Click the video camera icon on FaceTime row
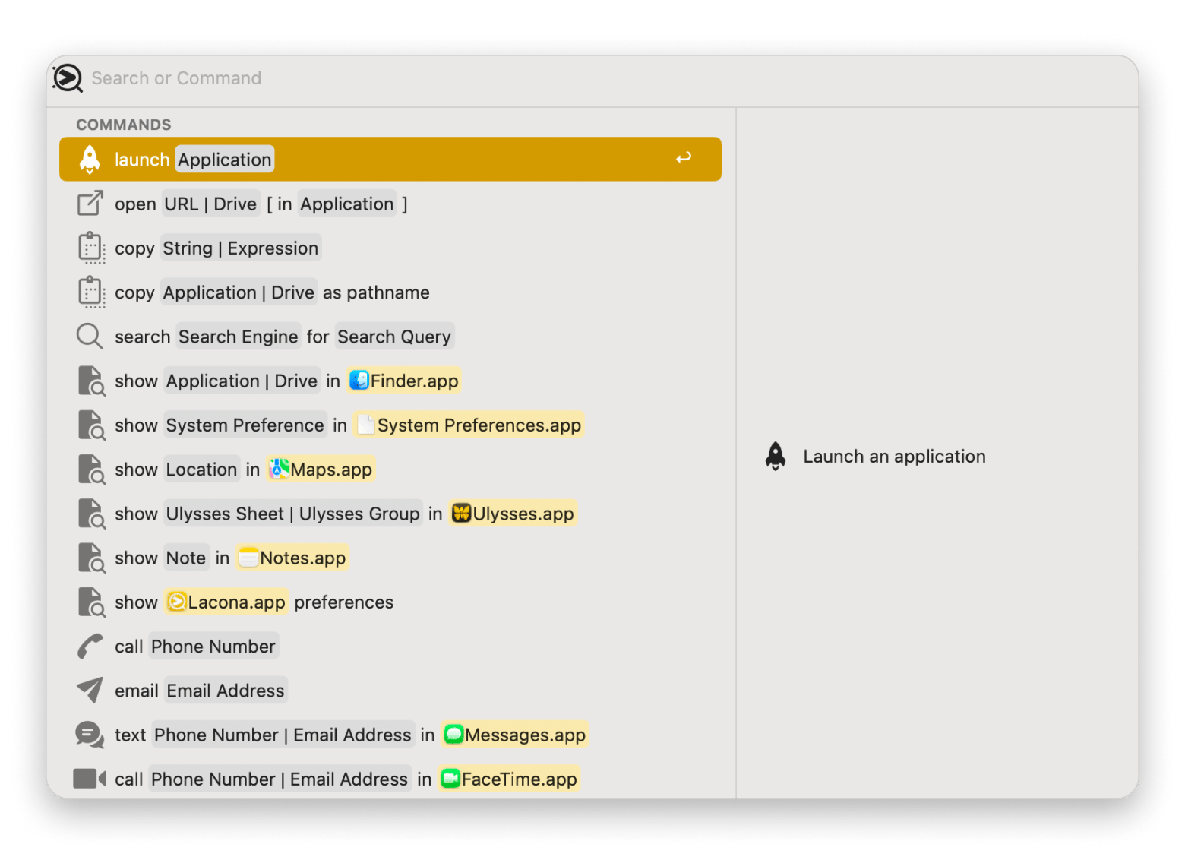Viewport: 1185px width, 860px height. tap(90, 779)
